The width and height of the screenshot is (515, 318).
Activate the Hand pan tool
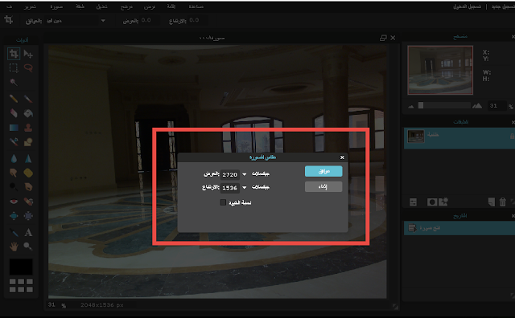coord(14,247)
